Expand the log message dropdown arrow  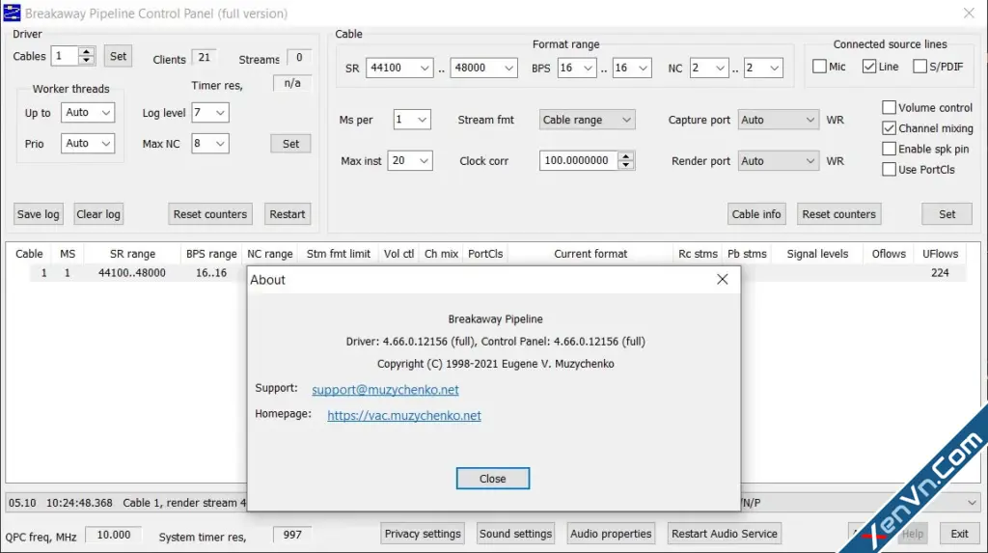[972, 503]
